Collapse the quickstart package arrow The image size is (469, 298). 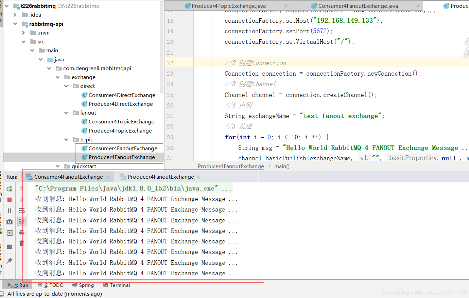coord(57,166)
